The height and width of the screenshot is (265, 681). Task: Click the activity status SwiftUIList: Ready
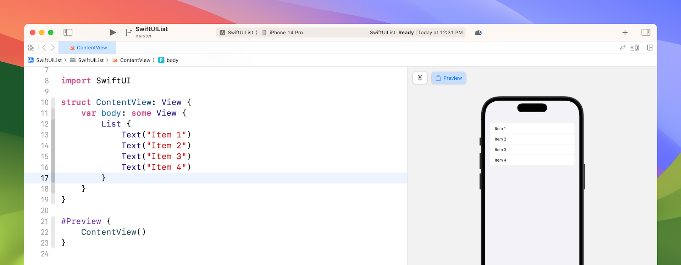(416, 33)
